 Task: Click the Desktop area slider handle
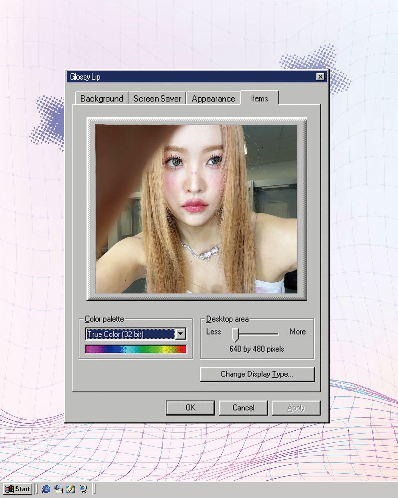coord(235,334)
